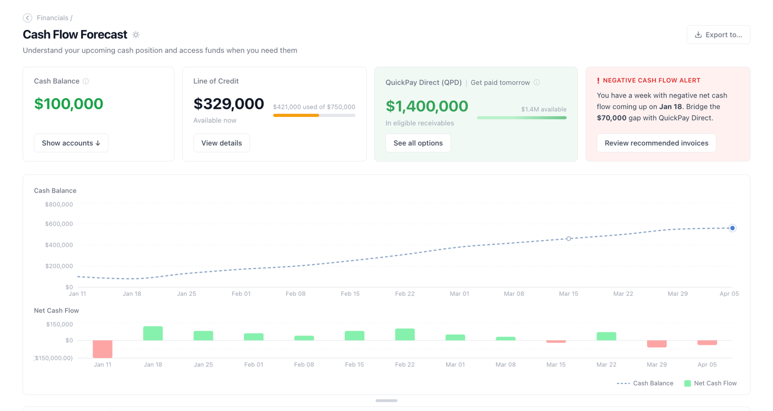773x411 pixels.
Task: Click the green Mar 01 net cash flow bar
Action: coord(455,338)
